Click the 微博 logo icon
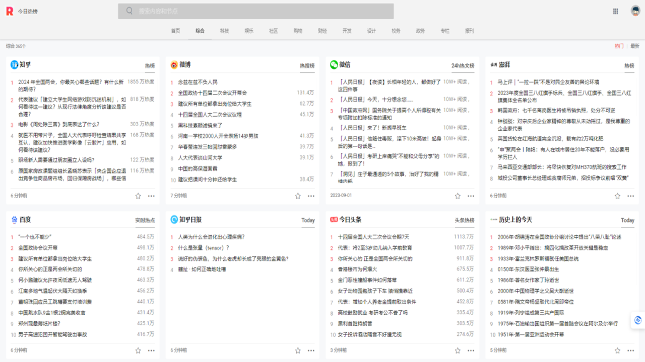The image size is (645, 362). [x=174, y=64]
